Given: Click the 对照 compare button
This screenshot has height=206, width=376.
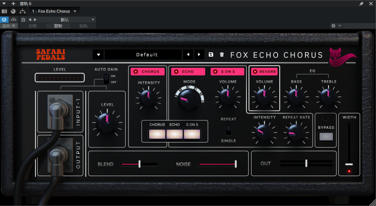Looking at the screenshot, I should [33, 26].
